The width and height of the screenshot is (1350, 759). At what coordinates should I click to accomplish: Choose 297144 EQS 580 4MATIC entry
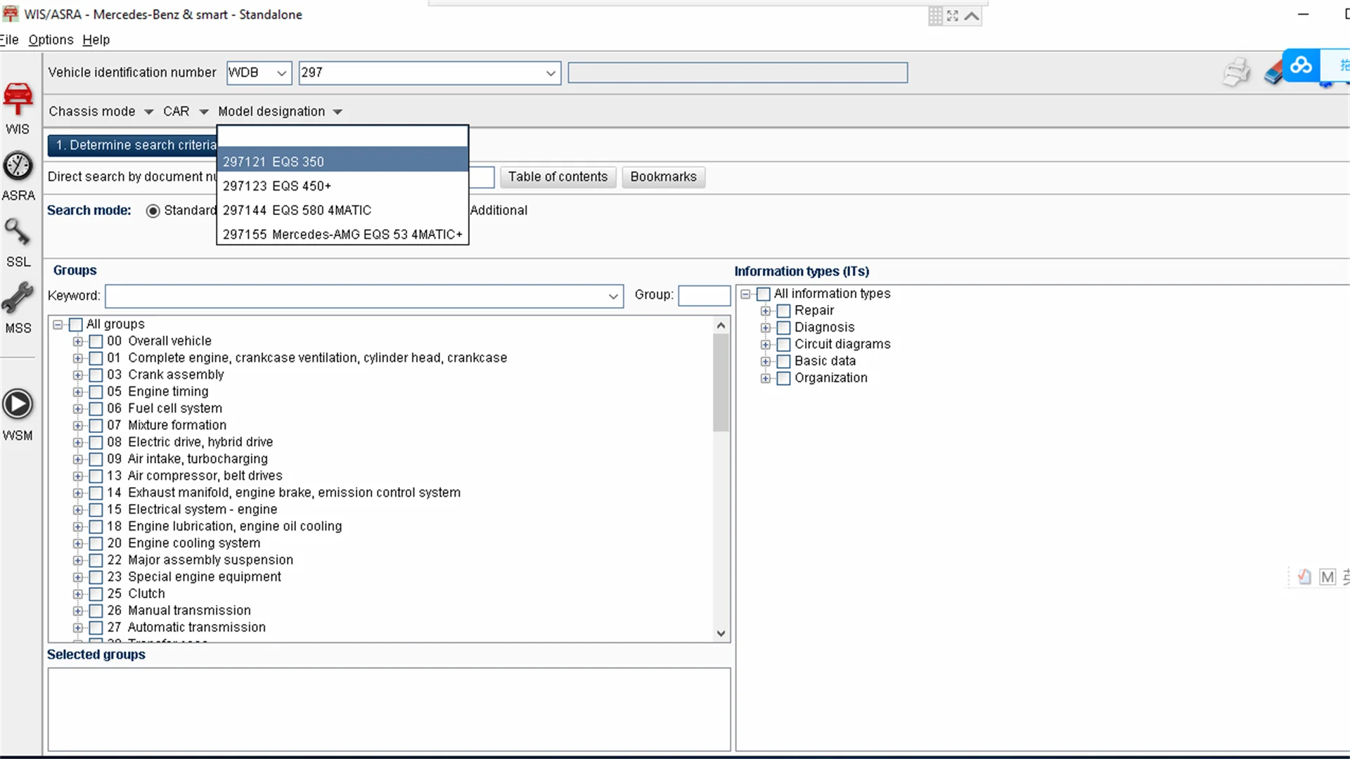(x=297, y=210)
